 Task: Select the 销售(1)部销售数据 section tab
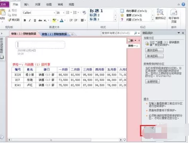(24, 34)
